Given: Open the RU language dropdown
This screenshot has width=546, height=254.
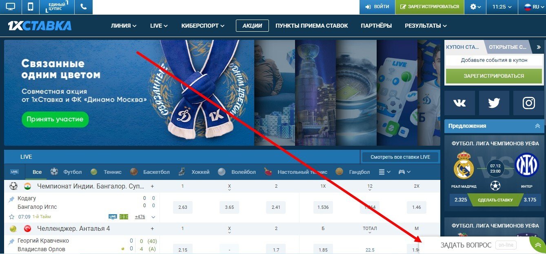Looking at the screenshot, I should (532, 7).
